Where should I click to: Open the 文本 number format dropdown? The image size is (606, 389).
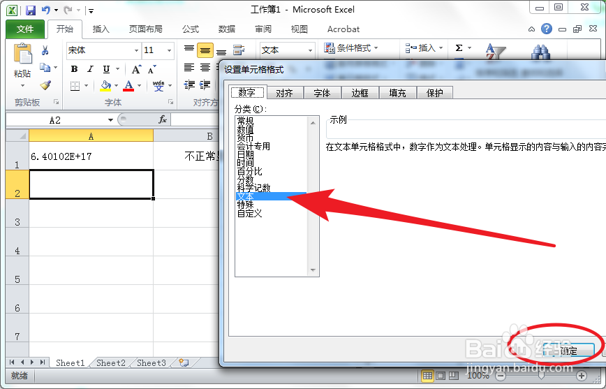(310, 50)
